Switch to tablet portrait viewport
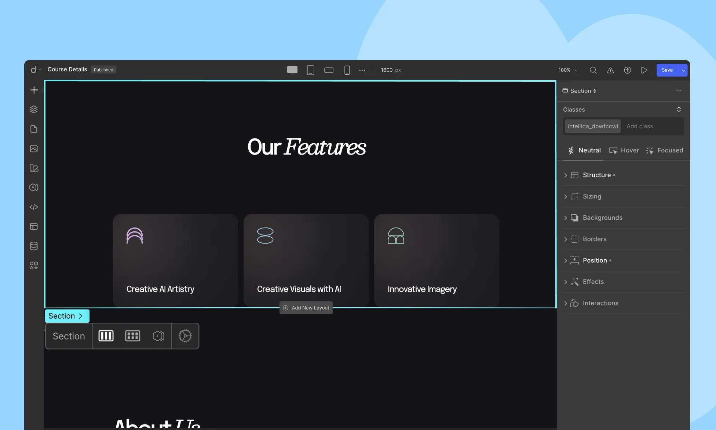This screenshot has width=716, height=430. [311, 70]
